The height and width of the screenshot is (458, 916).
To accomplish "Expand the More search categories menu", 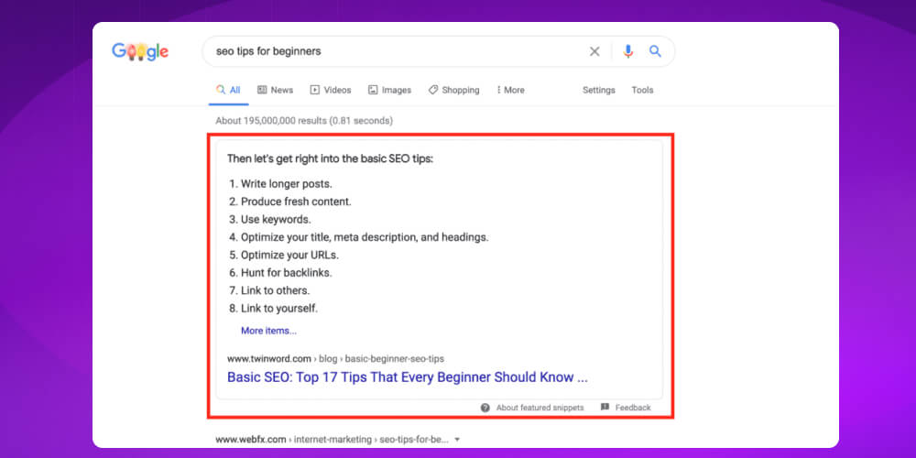I will click(510, 90).
